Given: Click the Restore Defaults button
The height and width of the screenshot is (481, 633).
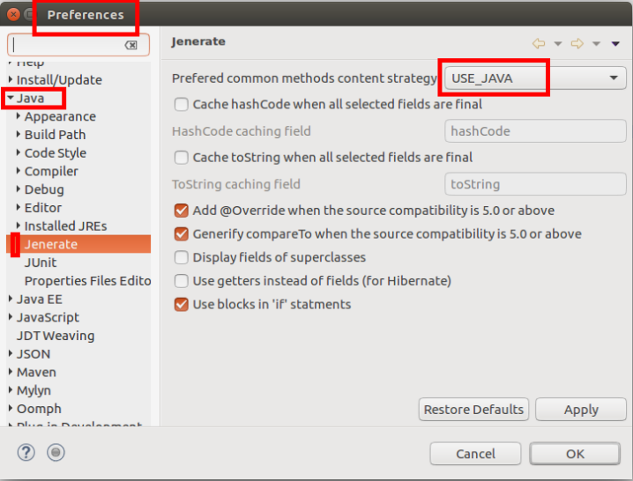Looking at the screenshot, I should coord(473,409).
